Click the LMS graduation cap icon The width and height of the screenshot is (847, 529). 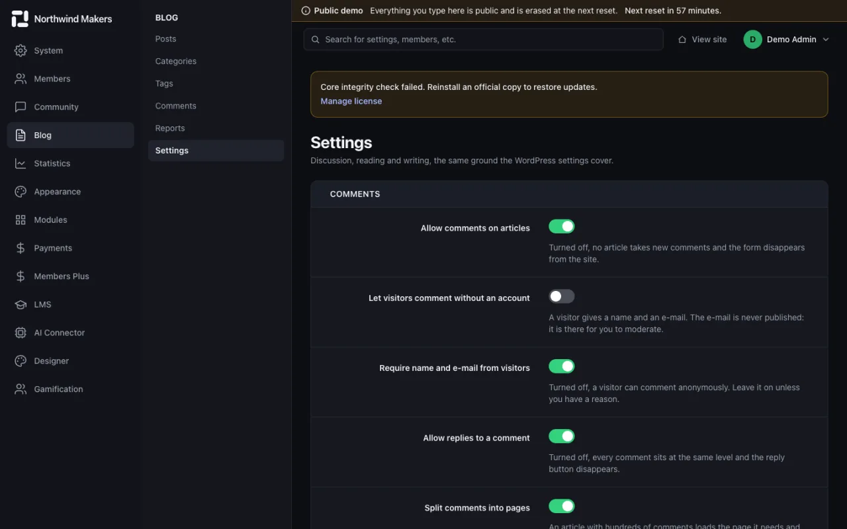[21, 304]
